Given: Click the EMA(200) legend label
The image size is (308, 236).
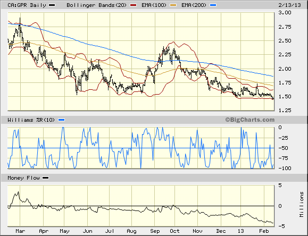Looking at the screenshot, I should [x=194, y=5].
